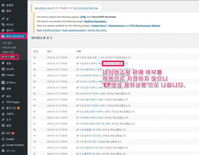Viewport: 199px width, 155px height.
Task: Open 상품EP 생성 submenu item
Action: pyautogui.click(x=8, y=52)
